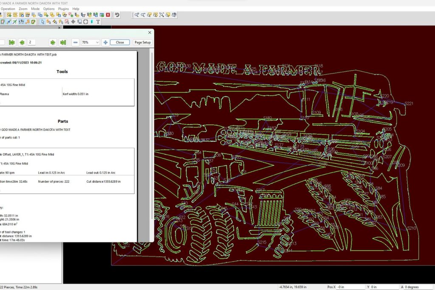Open the Mode menu
435x290 pixels.
click(x=35, y=8)
